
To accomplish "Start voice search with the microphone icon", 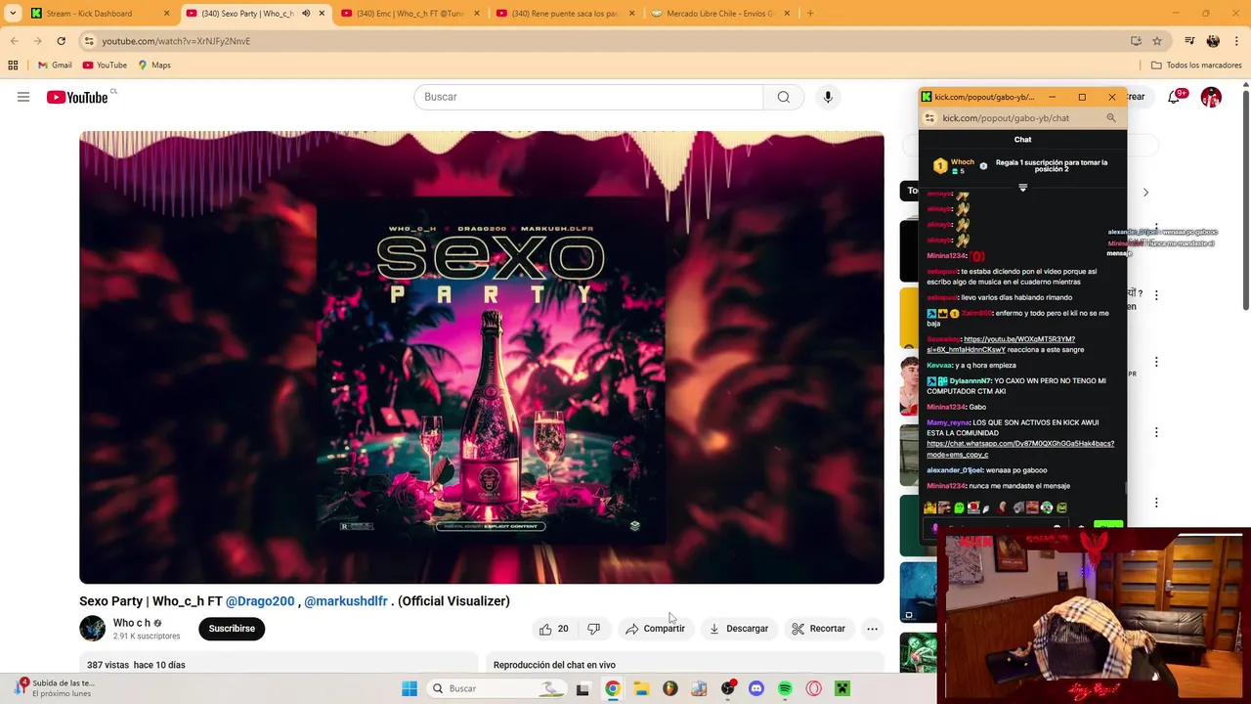I will click(x=828, y=97).
